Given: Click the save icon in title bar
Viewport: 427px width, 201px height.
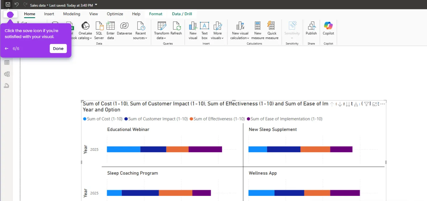Looking at the screenshot, I should point(8,5).
